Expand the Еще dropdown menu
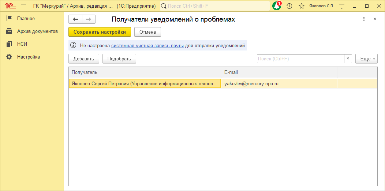The image size is (385, 191). click(366, 59)
